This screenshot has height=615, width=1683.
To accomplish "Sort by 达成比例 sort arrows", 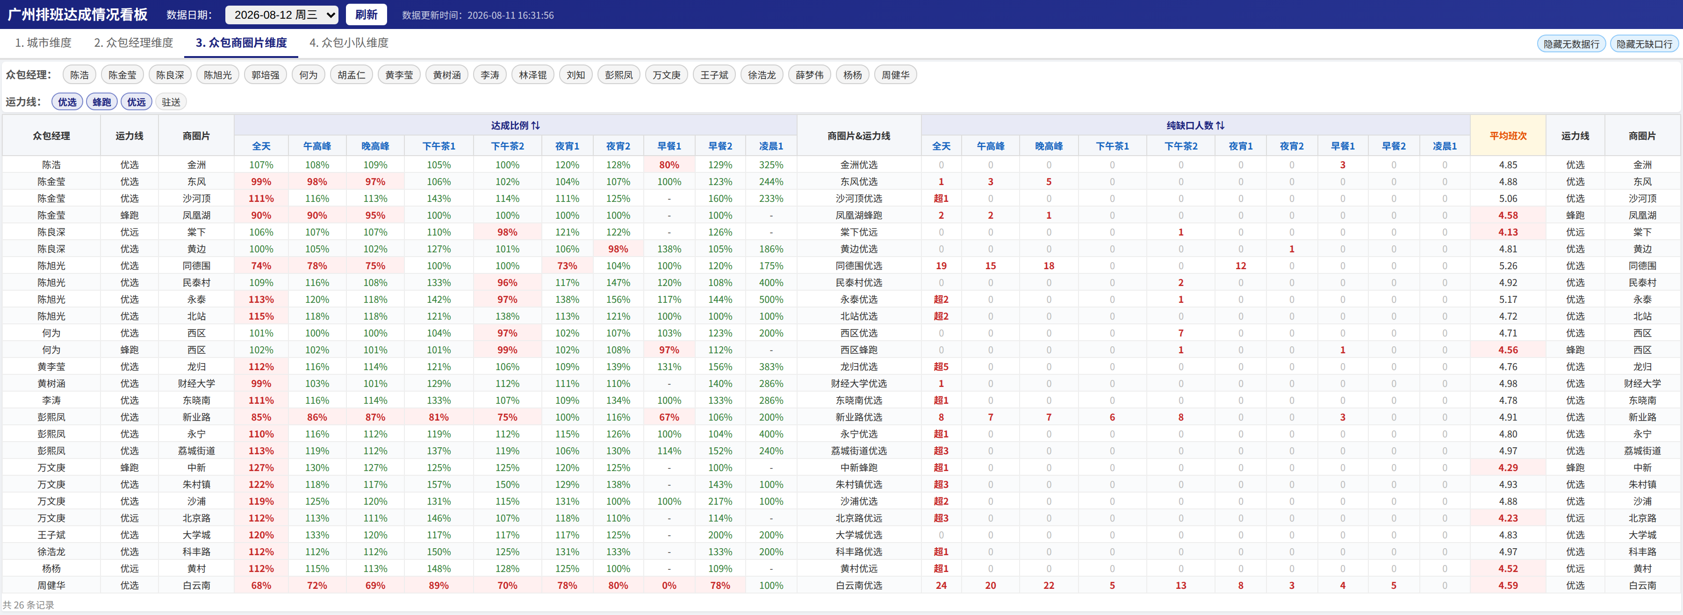I will pyautogui.click(x=536, y=125).
